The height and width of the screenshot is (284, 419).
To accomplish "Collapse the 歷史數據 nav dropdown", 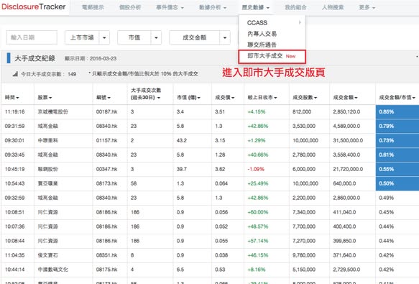I will [255, 7].
